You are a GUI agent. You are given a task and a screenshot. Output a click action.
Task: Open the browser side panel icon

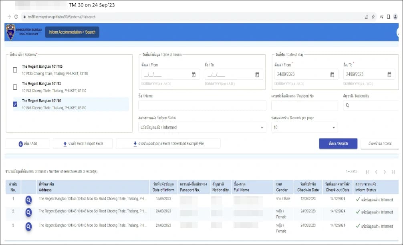[x=388, y=17]
